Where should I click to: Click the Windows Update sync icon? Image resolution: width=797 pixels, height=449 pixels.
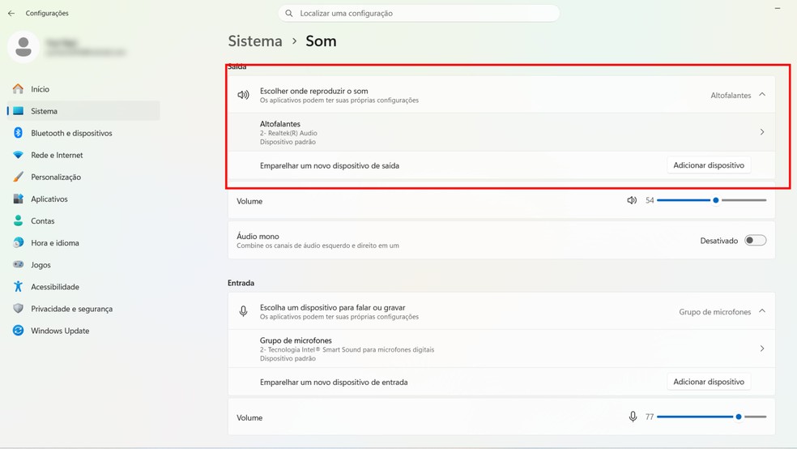[x=19, y=331]
